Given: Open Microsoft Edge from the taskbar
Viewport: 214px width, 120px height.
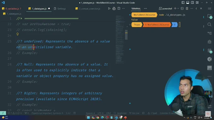Looking at the screenshot, I should pyautogui.click(x=102, y=117).
